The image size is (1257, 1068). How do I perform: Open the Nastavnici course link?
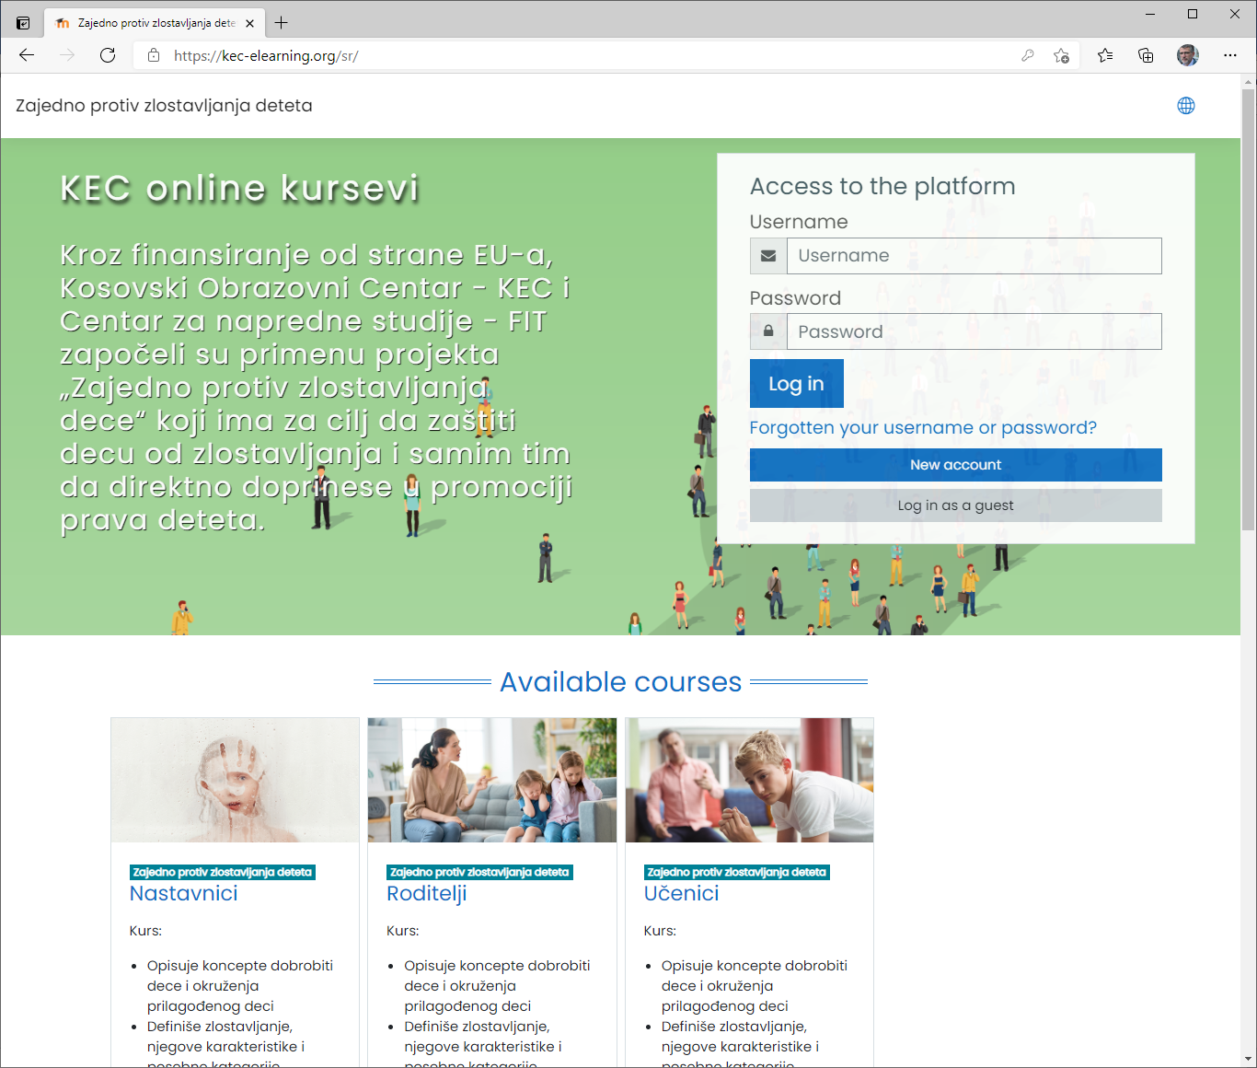pos(184,893)
